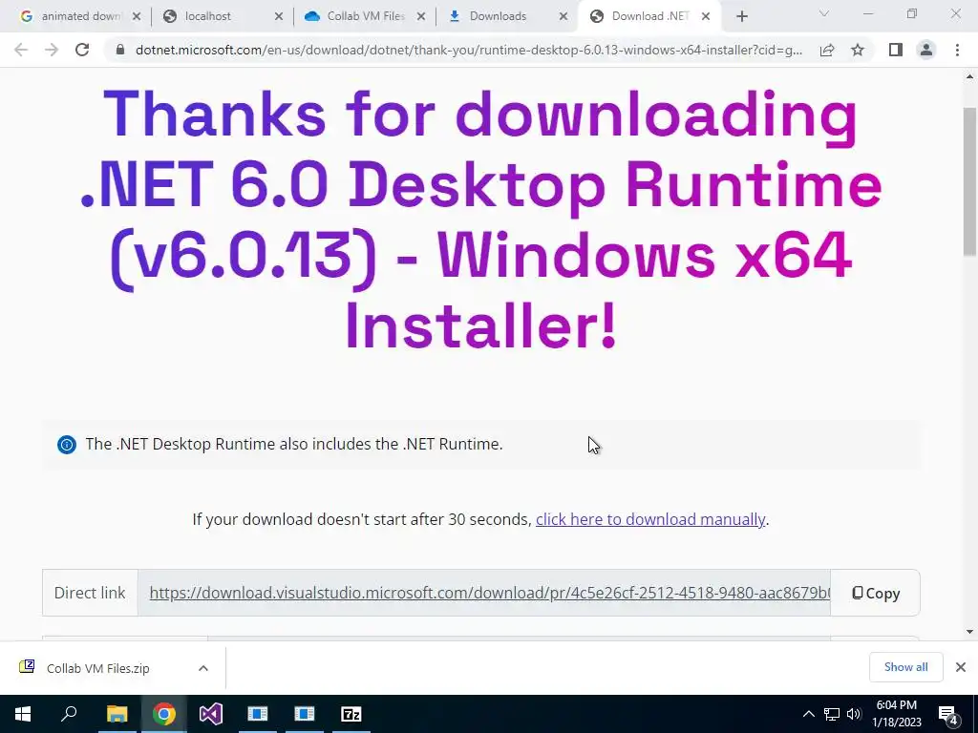Open a new tab with the plus button
The width and height of the screenshot is (978, 733).
point(741,17)
